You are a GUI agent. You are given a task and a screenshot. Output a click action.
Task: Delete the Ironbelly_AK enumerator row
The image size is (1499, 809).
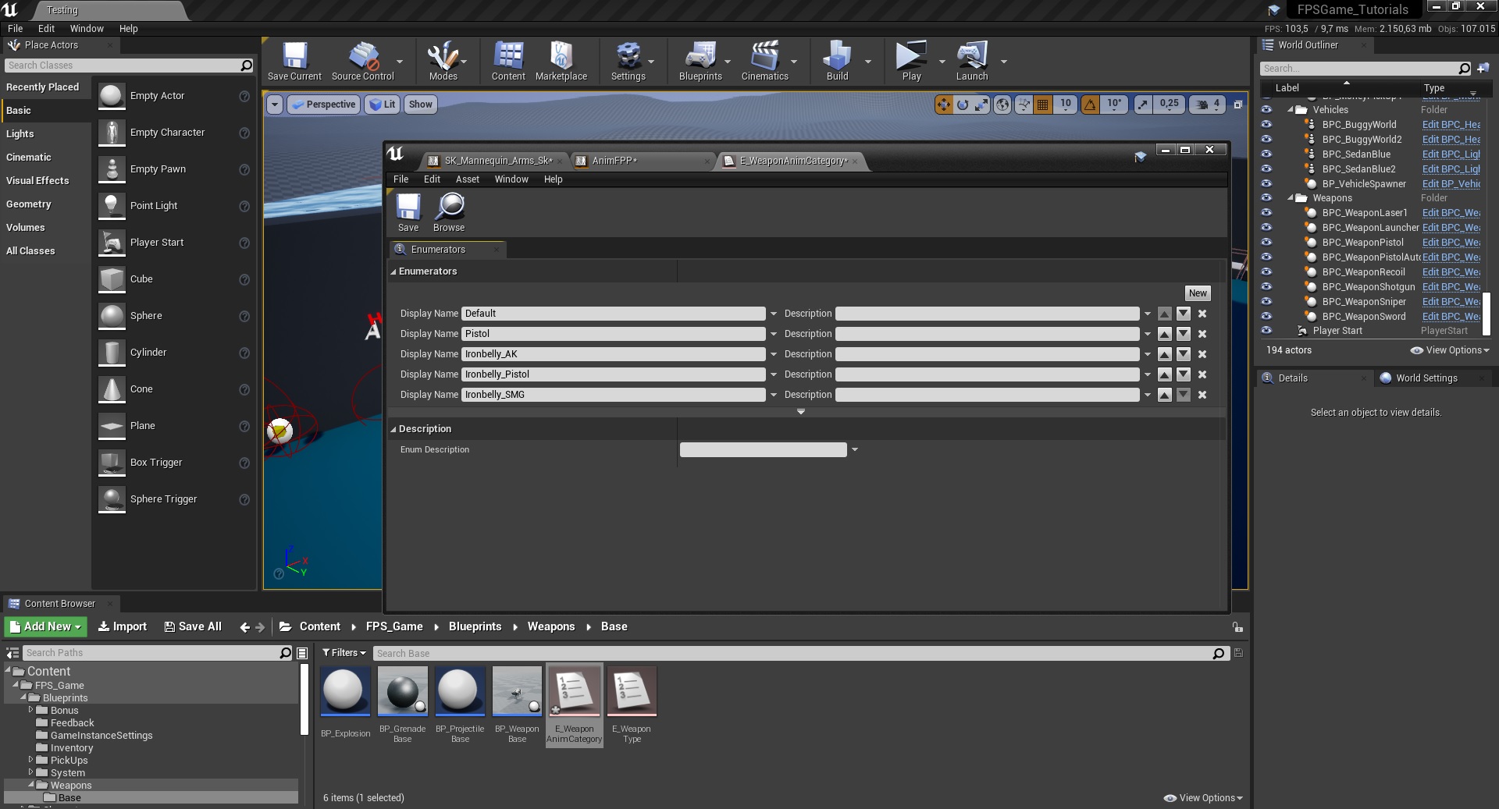[1202, 354]
